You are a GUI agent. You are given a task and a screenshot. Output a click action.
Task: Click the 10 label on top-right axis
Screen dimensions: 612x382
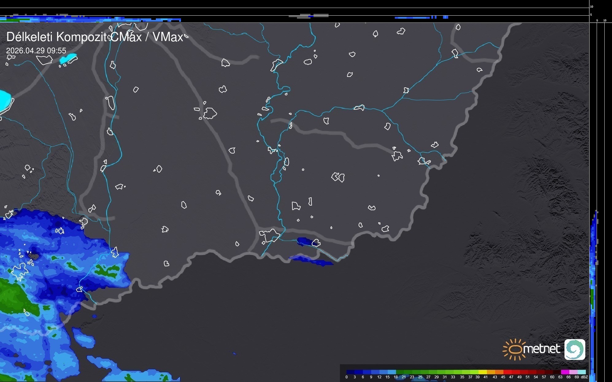pyautogui.click(x=591, y=6)
